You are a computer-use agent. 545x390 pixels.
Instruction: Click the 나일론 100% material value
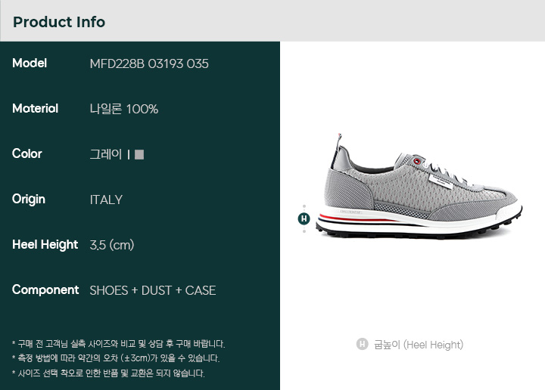click(x=124, y=109)
